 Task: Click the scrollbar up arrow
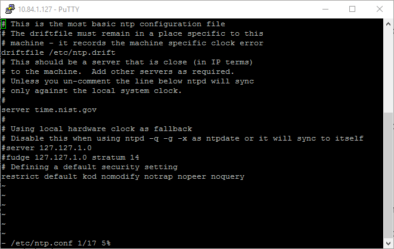(389, 23)
